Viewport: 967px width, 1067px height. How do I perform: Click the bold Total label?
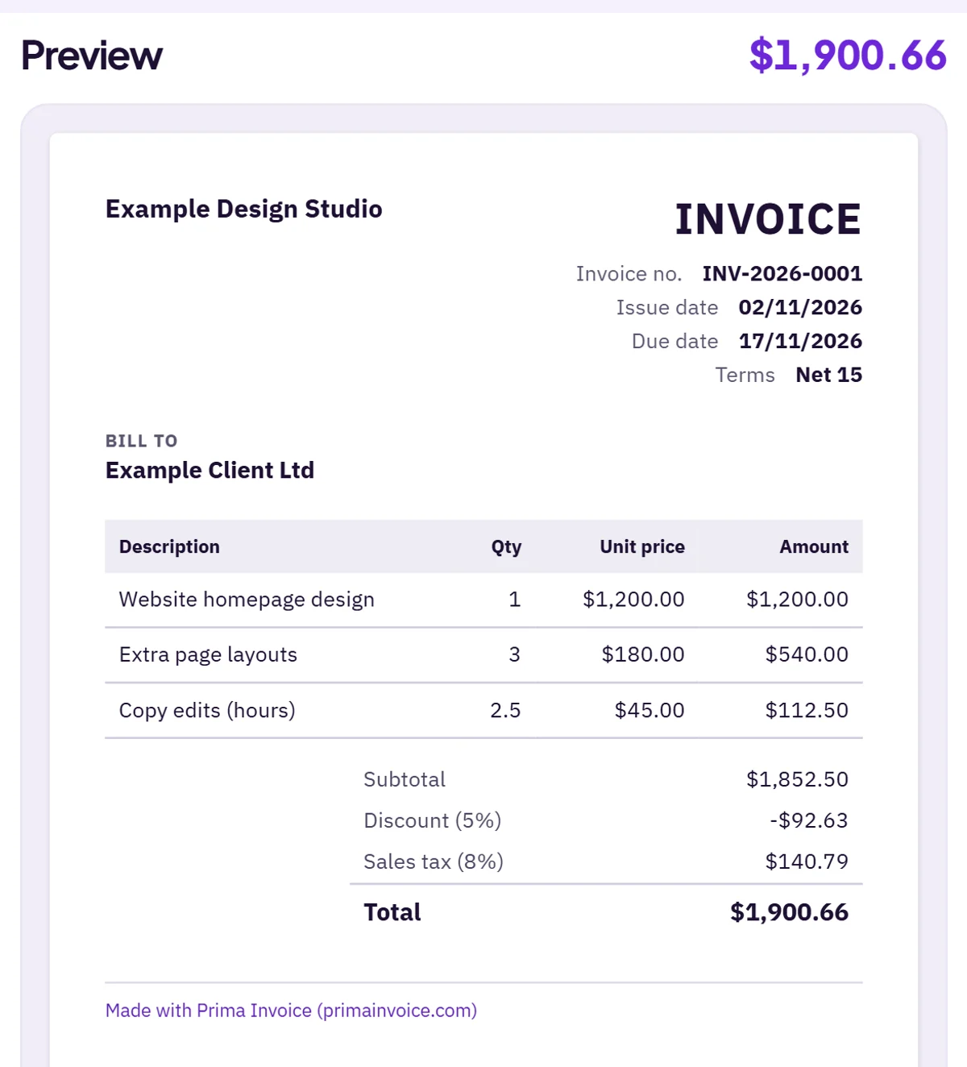392,912
